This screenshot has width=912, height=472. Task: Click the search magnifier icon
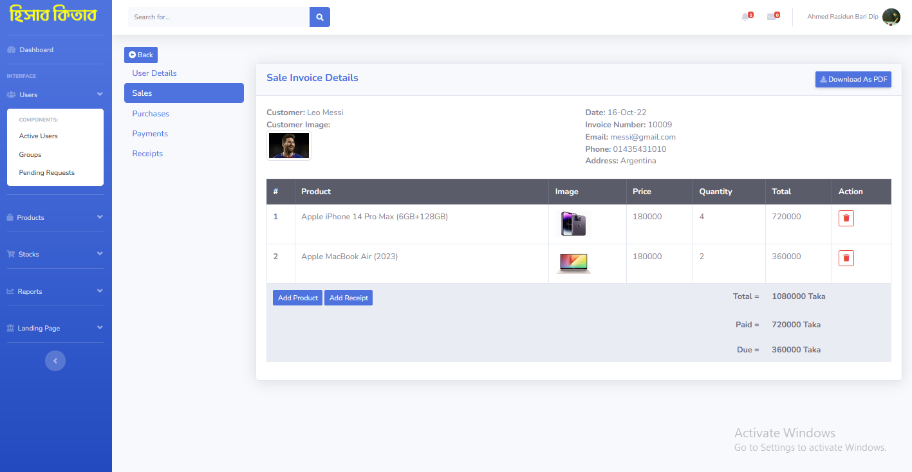pos(319,17)
